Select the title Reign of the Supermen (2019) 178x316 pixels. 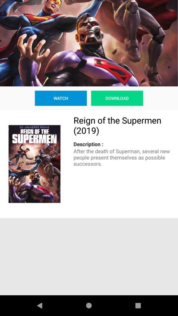pos(118,126)
